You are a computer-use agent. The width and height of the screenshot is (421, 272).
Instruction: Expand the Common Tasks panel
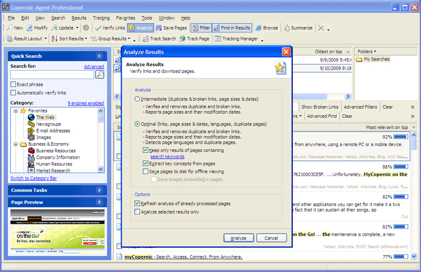tap(99, 190)
